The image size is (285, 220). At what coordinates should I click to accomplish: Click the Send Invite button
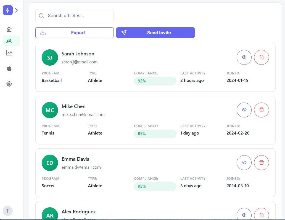point(155,33)
